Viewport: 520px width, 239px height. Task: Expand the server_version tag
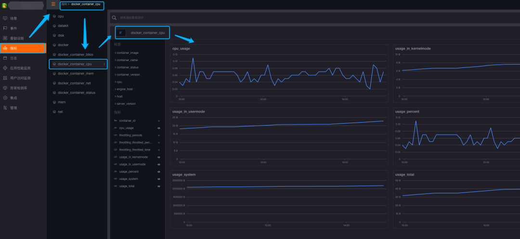pos(125,104)
